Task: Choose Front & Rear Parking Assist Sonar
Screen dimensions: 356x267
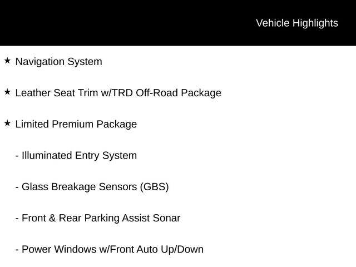Action: [101, 218]
